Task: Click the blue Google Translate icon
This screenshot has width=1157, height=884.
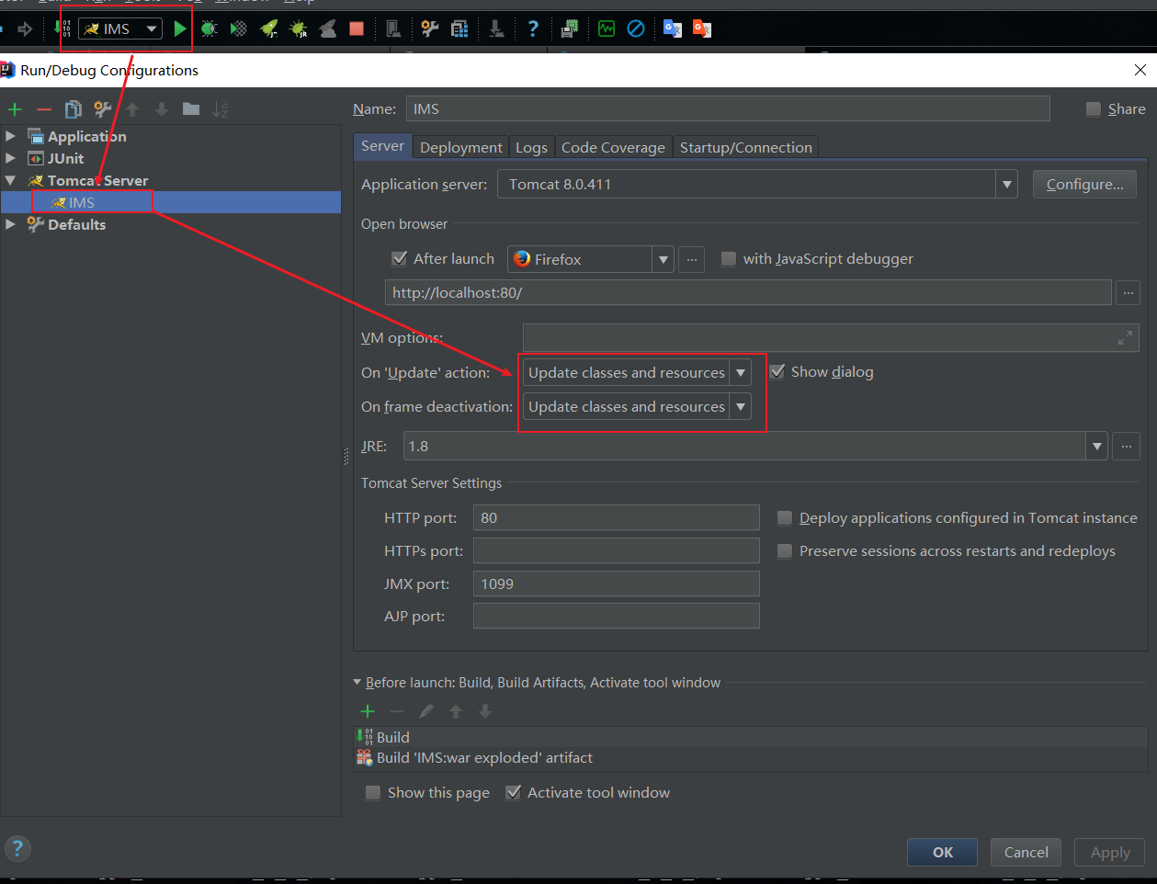Action: coord(673,29)
